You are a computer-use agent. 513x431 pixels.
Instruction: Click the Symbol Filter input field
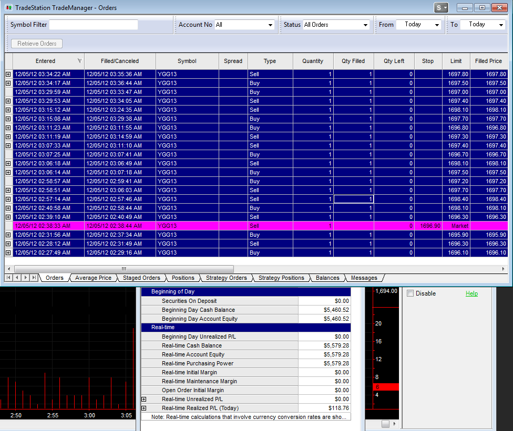coord(94,25)
